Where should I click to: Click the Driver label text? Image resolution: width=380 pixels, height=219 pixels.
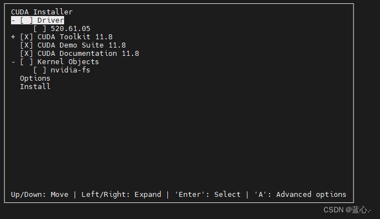(x=51, y=20)
